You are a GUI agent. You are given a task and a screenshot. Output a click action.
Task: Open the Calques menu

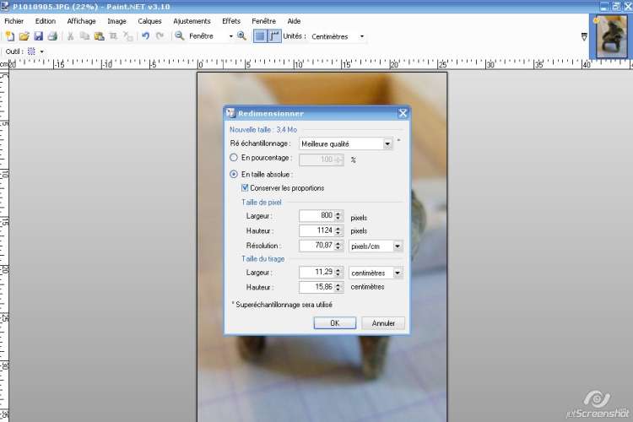tap(149, 20)
